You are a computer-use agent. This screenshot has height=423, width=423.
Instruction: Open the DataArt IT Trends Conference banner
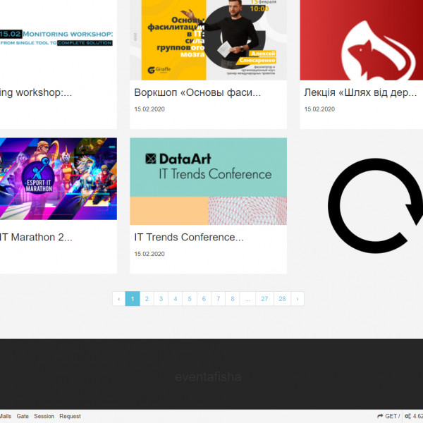[208, 180]
